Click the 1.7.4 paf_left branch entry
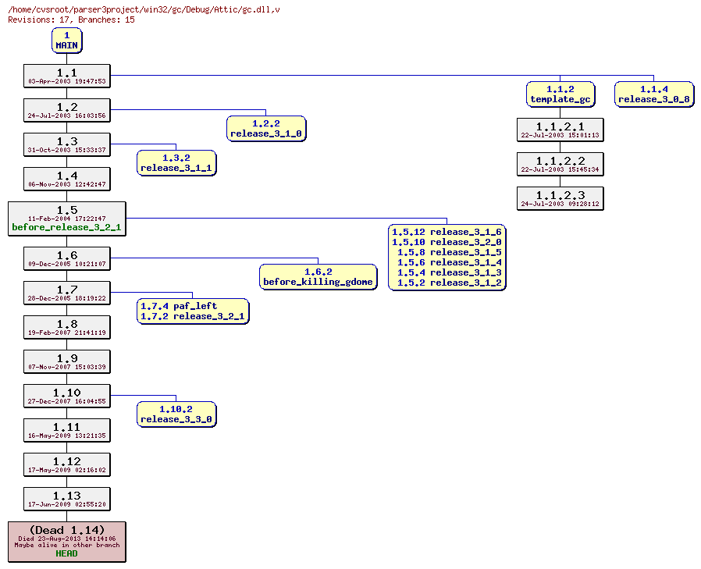The width and height of the screenshot is (701, 569). coord(179,306)
